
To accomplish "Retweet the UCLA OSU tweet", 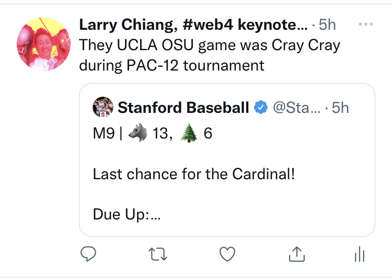I will 157,254.
